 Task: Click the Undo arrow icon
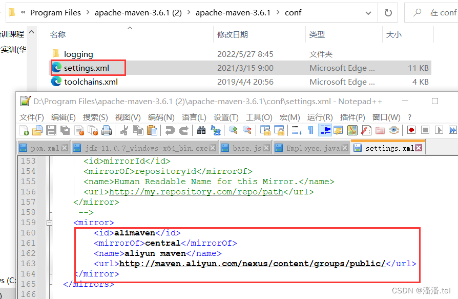[170, 130]
